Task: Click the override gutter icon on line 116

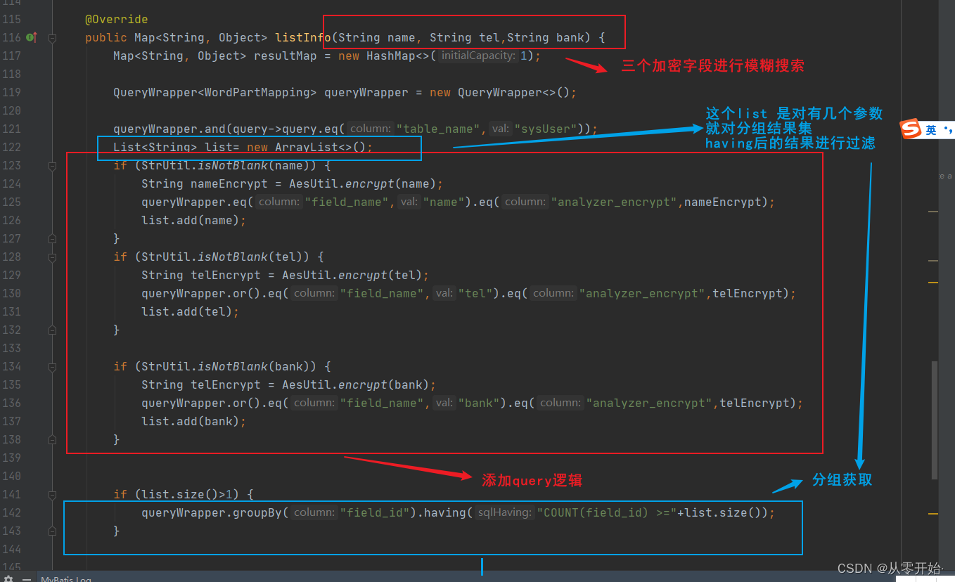Action: pyautogui.click(x=31, y=37)
